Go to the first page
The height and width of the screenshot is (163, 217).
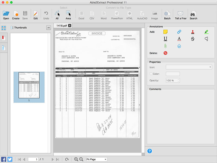[19, 159]
